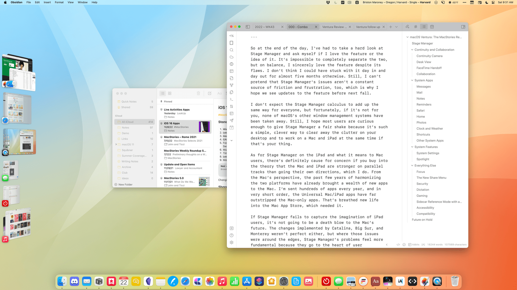Jump to Spotlight heading in outline
Viewport: 517px width, 290px height.
[x=423, y=159]
